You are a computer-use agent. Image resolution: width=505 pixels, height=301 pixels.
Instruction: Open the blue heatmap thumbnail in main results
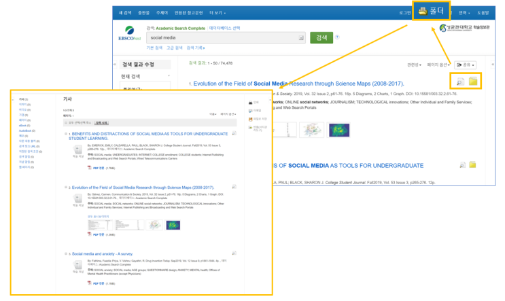(339, 130)
